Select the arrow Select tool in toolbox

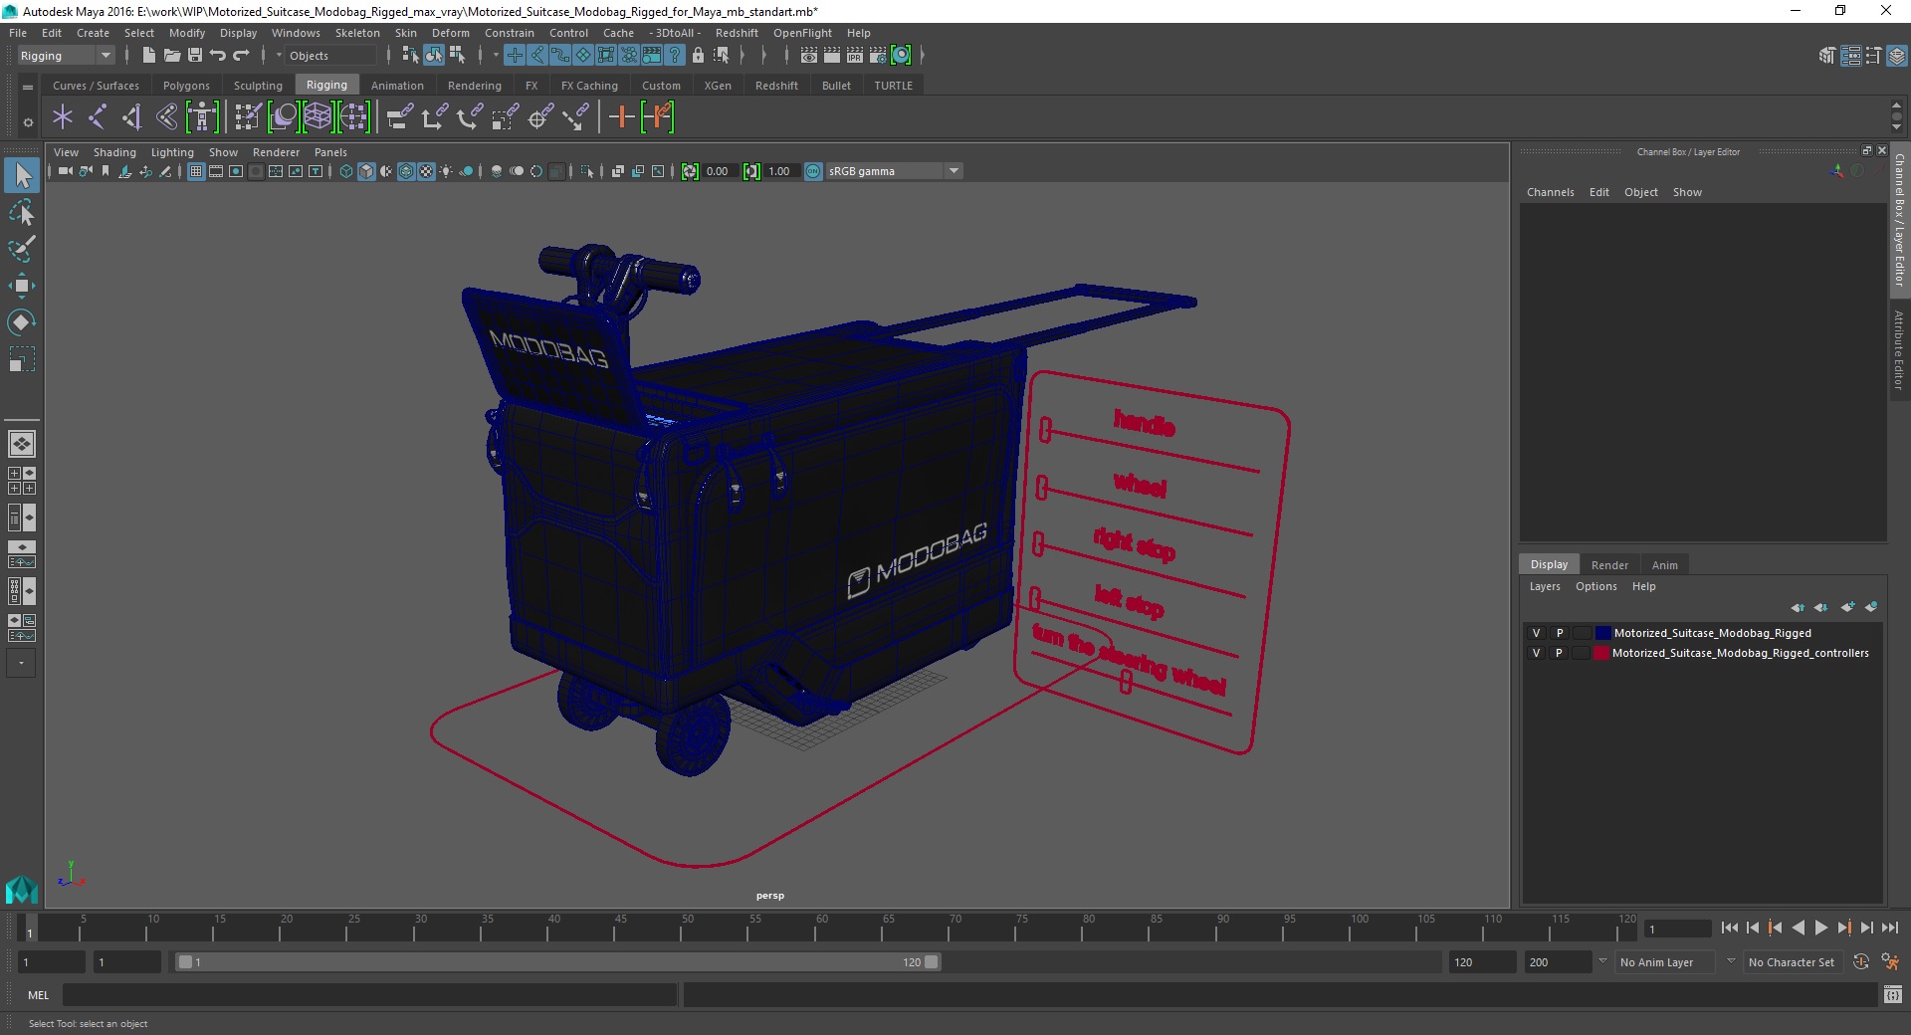[x=22, y=176]
